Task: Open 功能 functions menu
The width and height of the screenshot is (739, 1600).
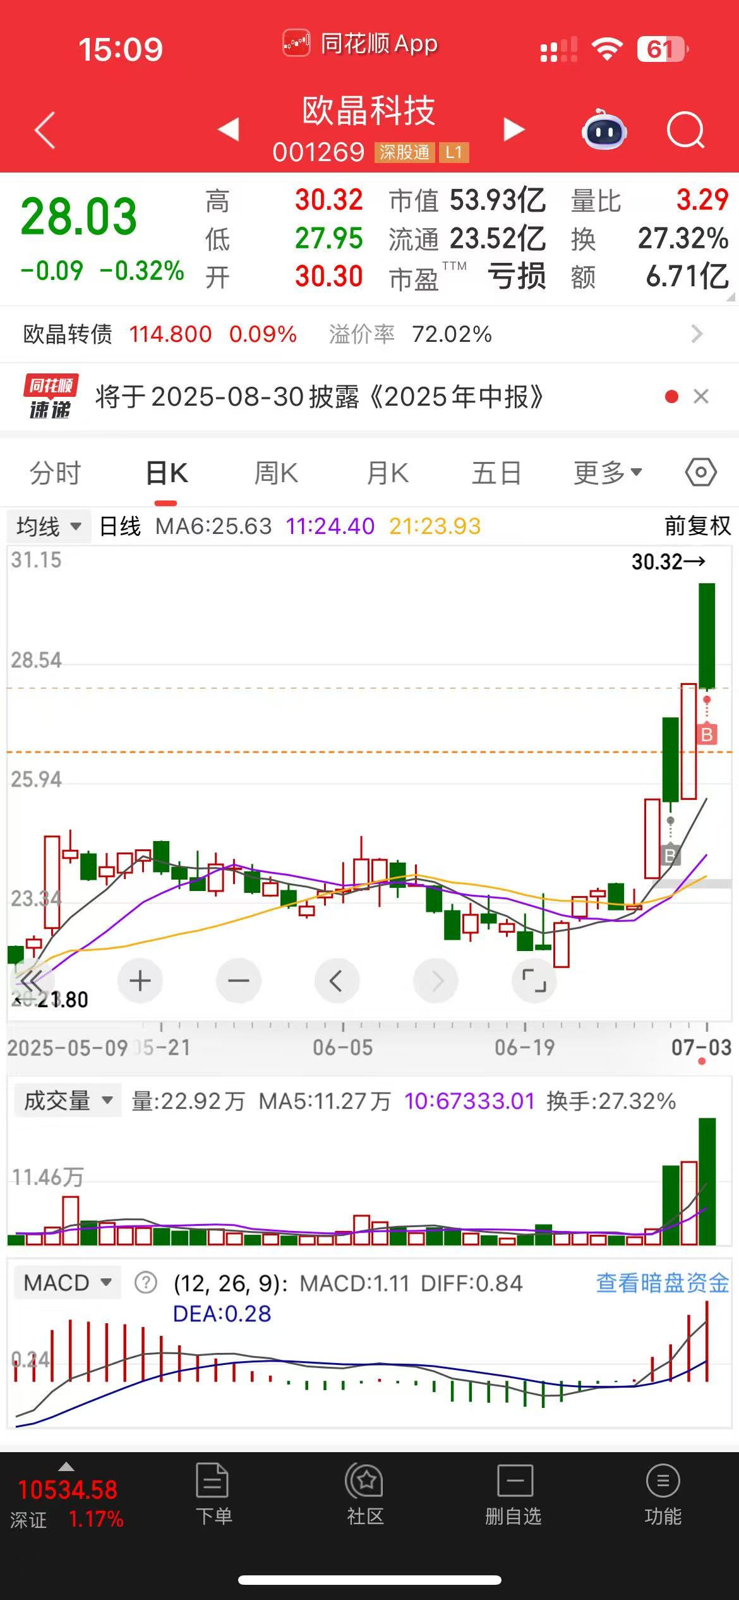Action: point(663,1494)
